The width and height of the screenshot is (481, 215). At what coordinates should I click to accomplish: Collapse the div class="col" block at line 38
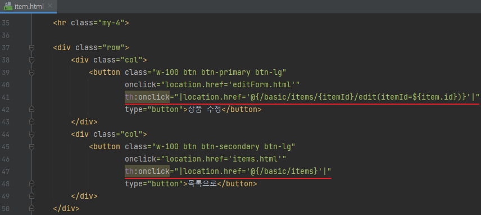pos(31,60)
